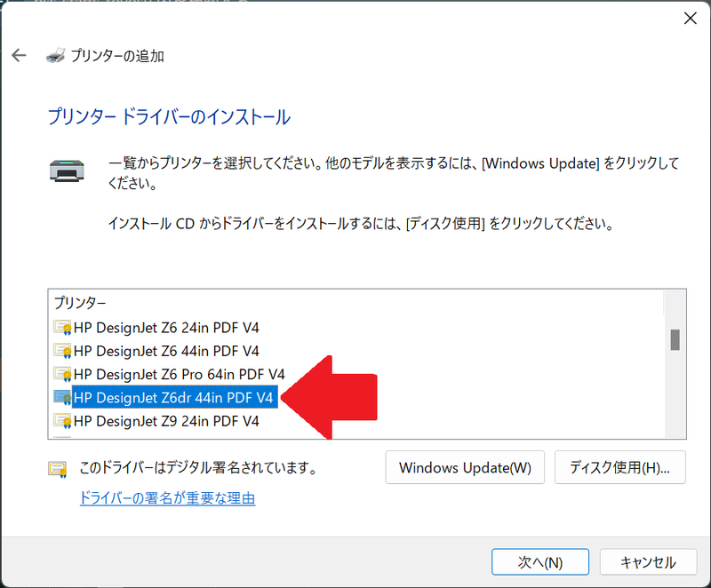Cancel with the キャンセル button
This screenshot has height=588, width=711.
648,562
